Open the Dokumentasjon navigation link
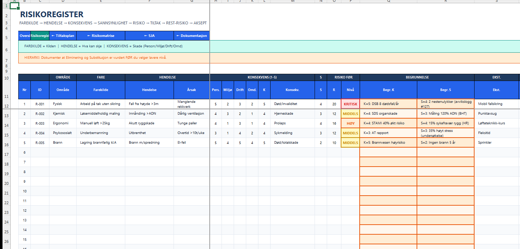520x249 pixels. tap(191, 36)
